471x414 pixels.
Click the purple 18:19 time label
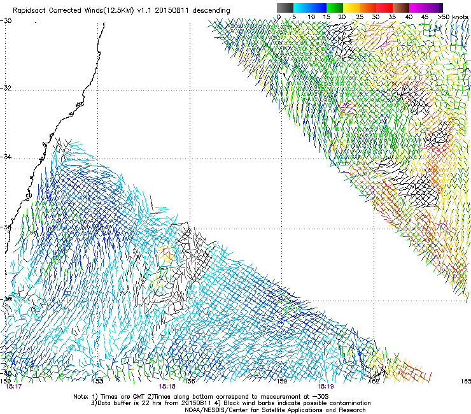click(326, 387)
